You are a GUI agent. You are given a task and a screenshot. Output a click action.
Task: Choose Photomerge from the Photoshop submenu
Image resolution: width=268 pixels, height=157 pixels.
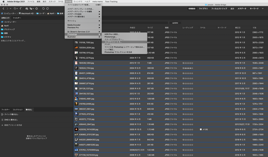(x=124, y=37)
